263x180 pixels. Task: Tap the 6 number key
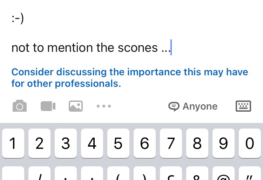coord(144,143)
